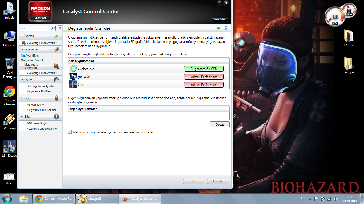Collapse the İşaretli section

click(22, 36)
